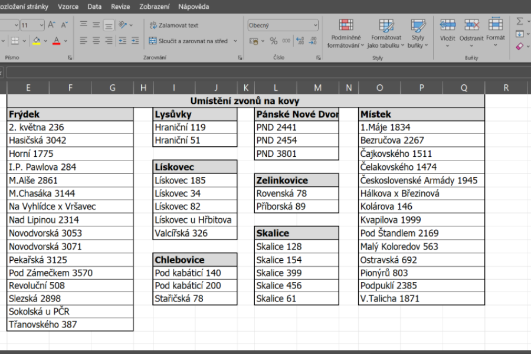
Task: Click the Odstranit cells icon
Action: point(471,31)
